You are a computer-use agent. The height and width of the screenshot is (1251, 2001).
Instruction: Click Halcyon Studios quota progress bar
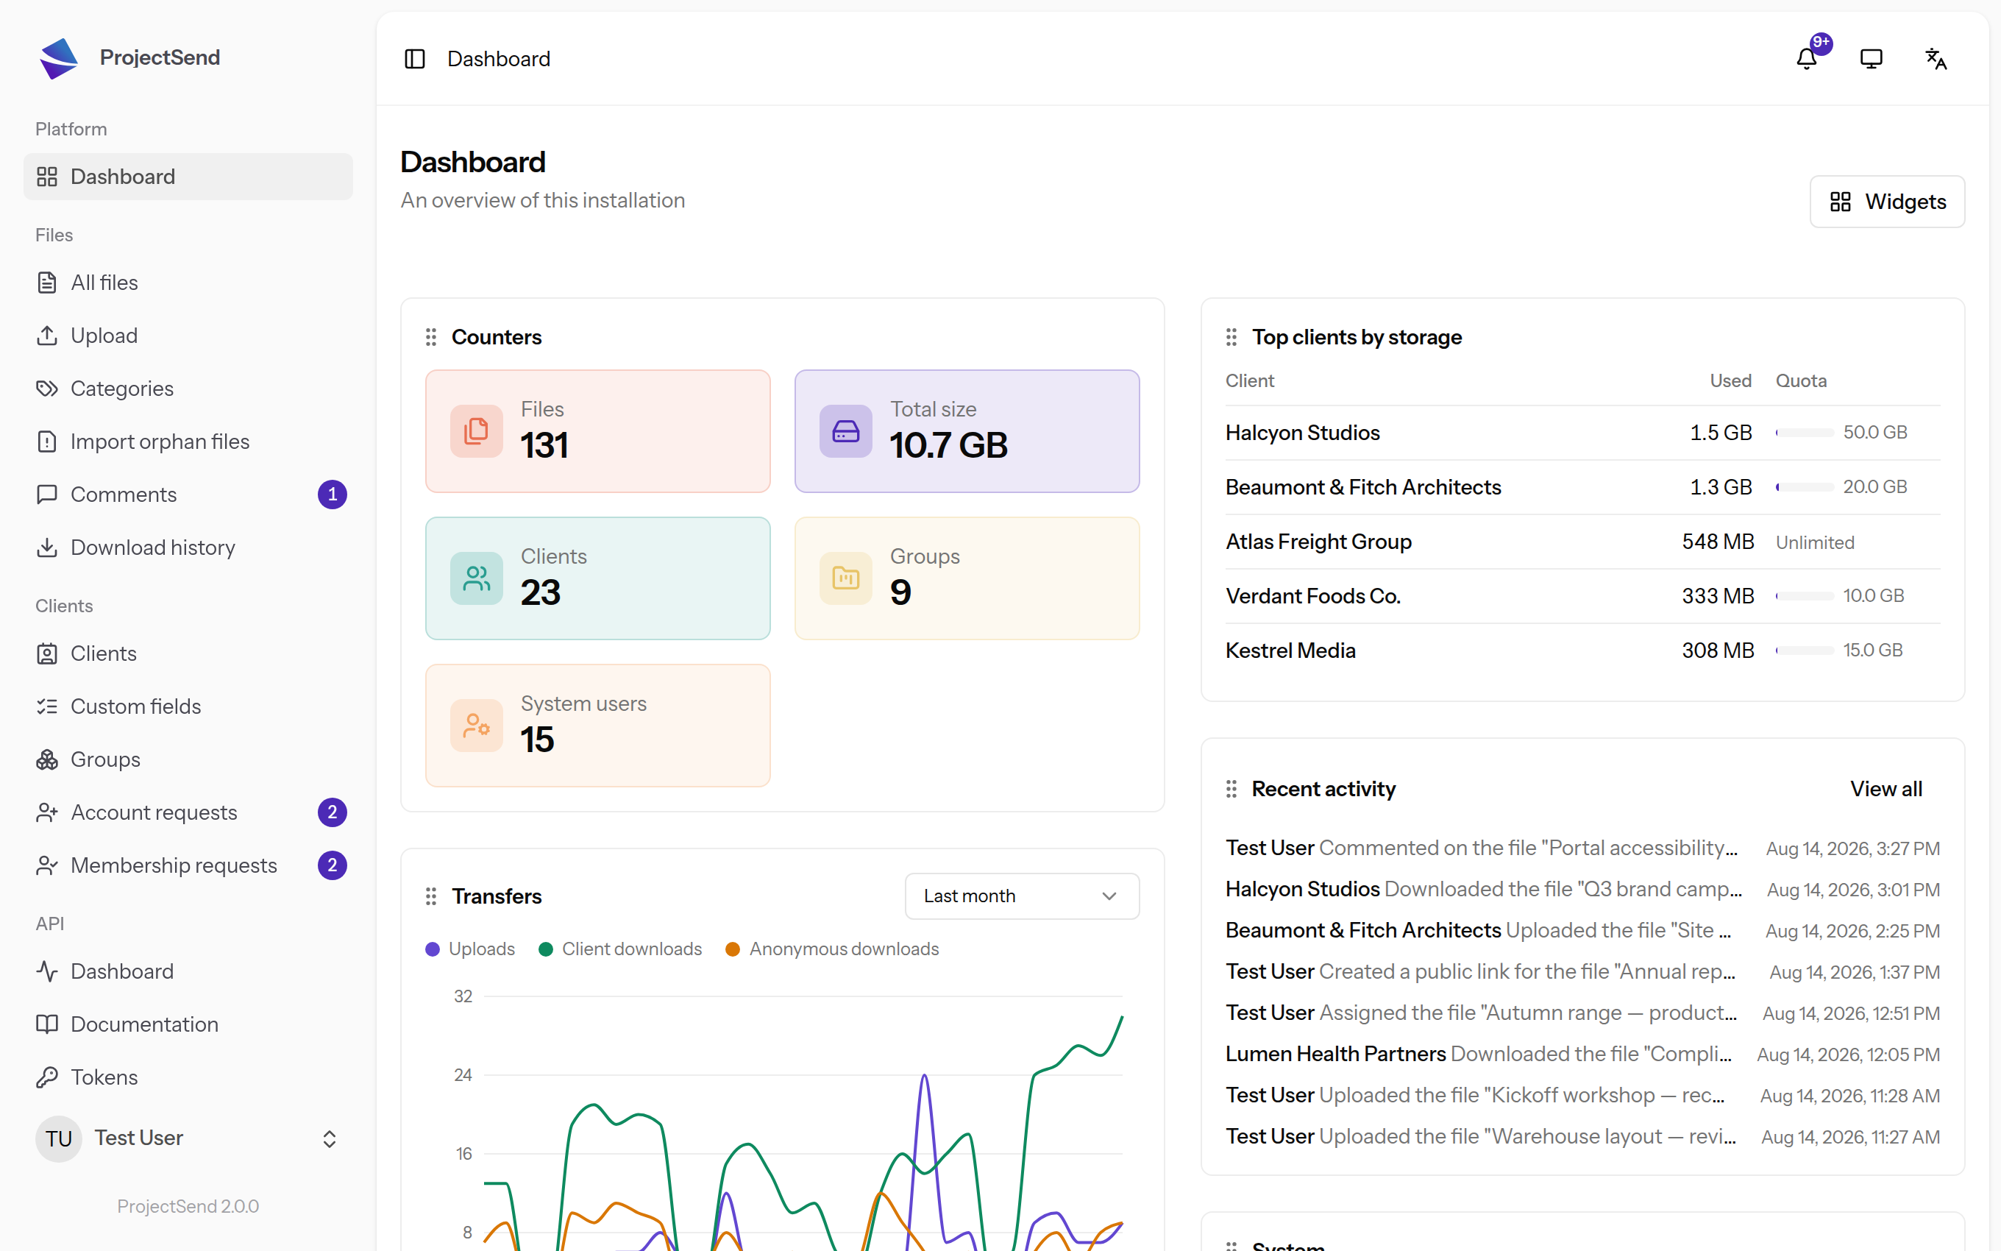tap(1805, 433)
